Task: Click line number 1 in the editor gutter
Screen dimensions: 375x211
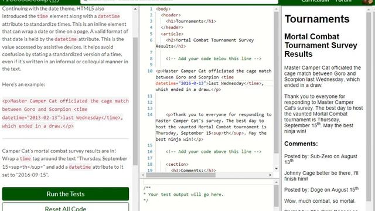Action: coord(151,9)
